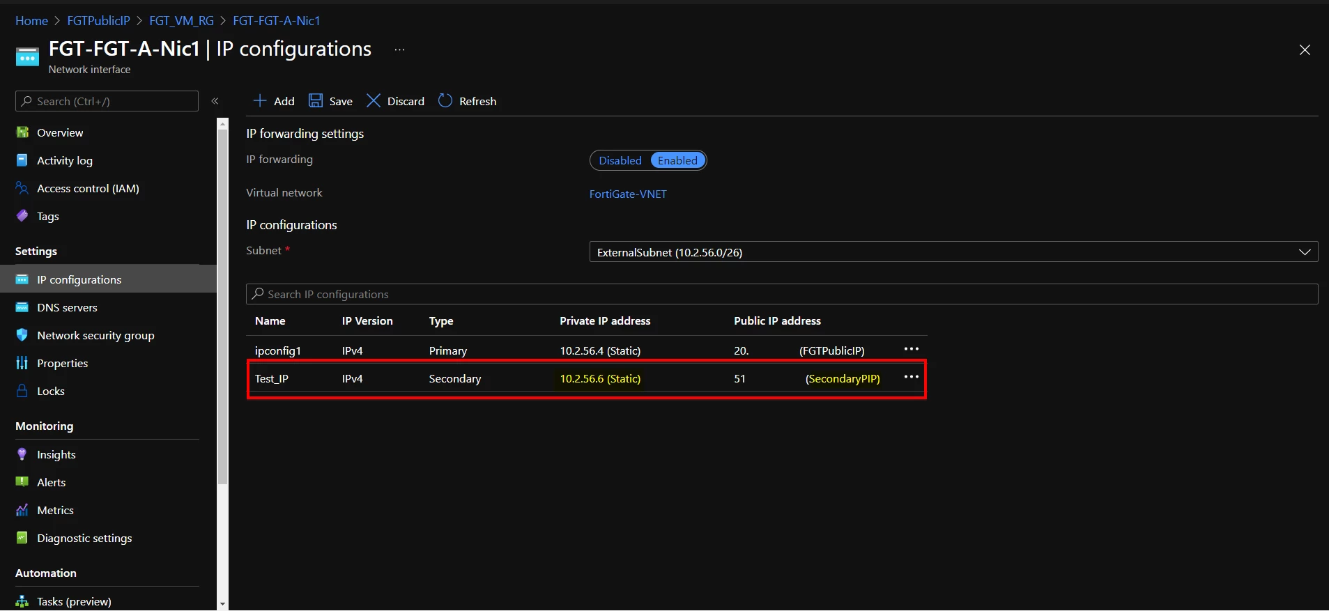
Task: Open Activity log in the sidebar
Action: coord(65,160)
